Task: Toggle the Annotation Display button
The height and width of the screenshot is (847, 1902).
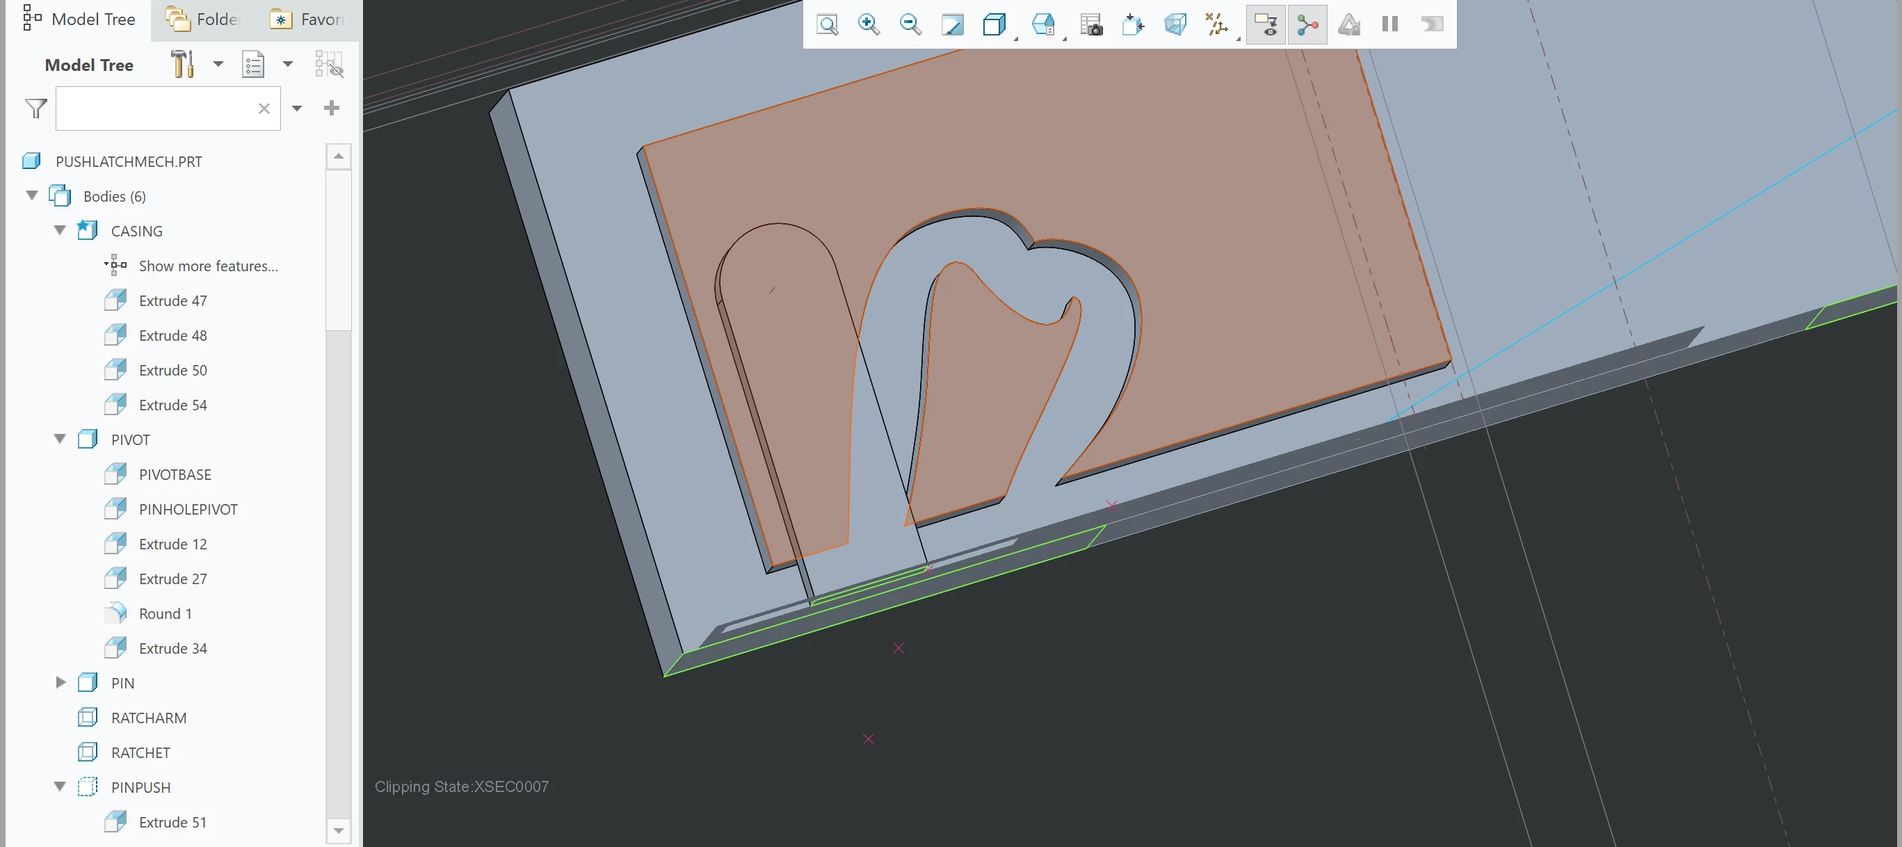Action: pyautogui.click(x=1266, y=24)
